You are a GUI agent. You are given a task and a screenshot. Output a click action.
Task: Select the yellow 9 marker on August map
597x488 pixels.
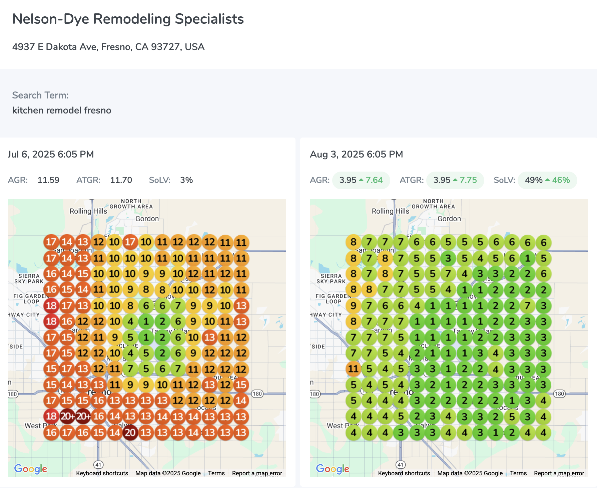coord(353,305)
